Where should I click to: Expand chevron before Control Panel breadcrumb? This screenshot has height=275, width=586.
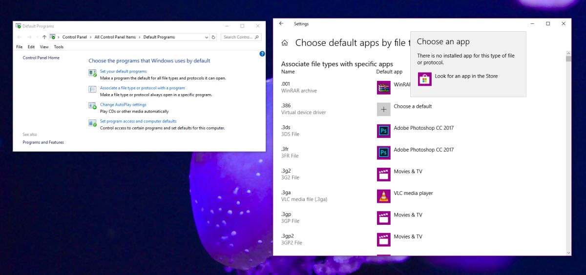59,37
